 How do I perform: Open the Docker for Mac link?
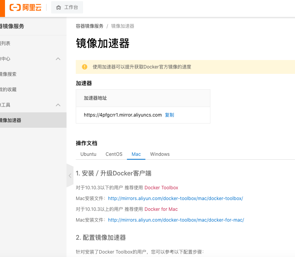point(161,209)
